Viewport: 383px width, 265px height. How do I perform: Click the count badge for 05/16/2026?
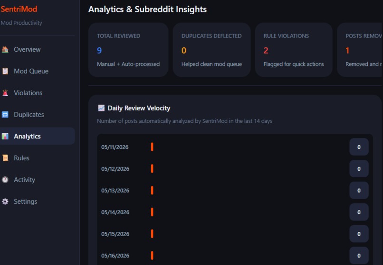tap(359, 256)
